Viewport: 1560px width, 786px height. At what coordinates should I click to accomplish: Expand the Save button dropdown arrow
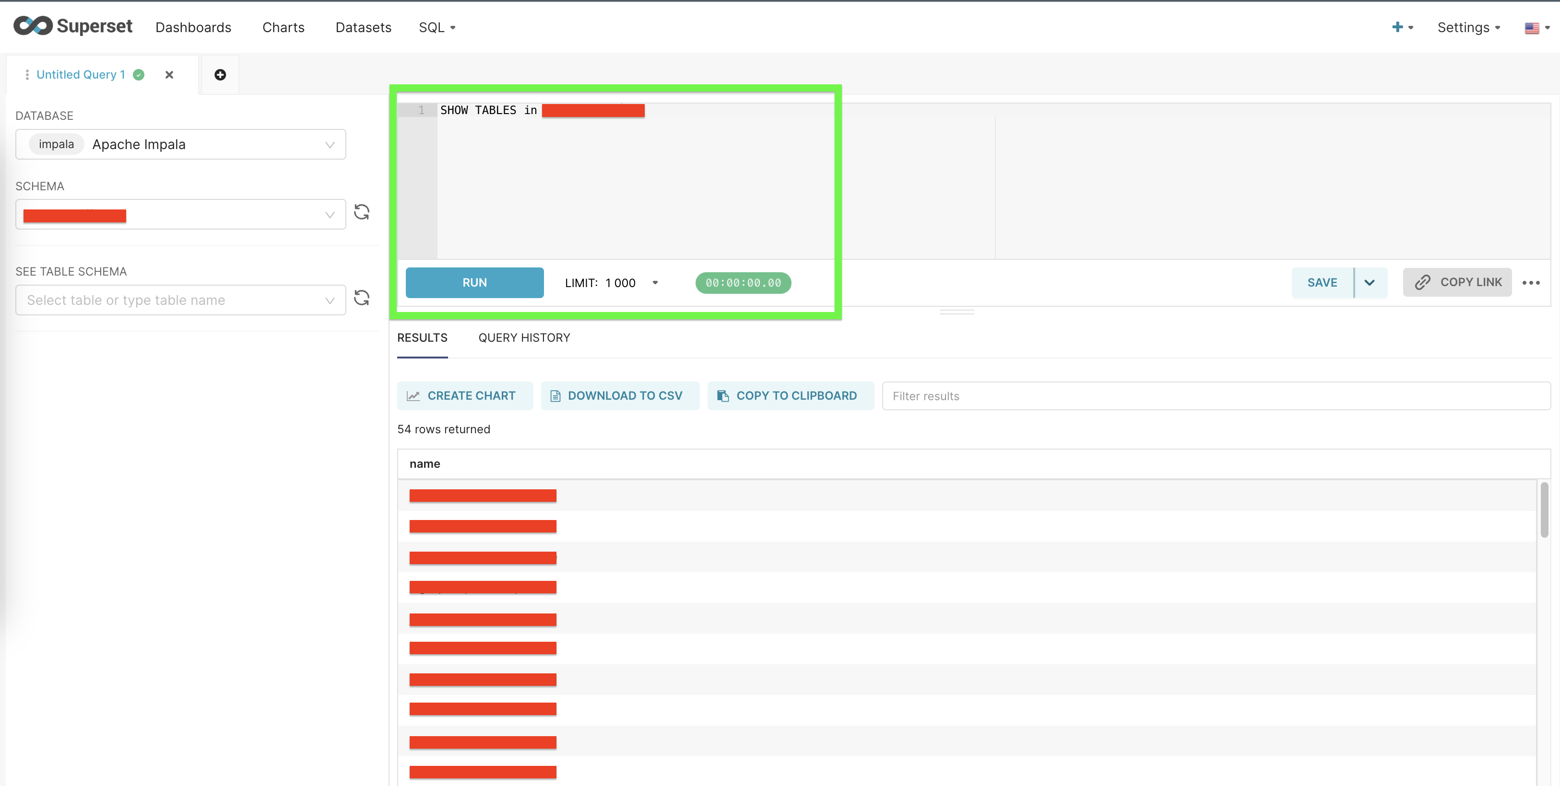click(1369, 283)
